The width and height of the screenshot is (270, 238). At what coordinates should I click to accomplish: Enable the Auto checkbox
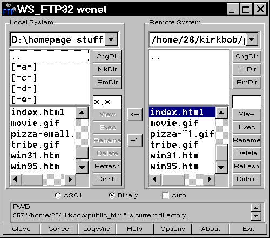coord(165,195)
